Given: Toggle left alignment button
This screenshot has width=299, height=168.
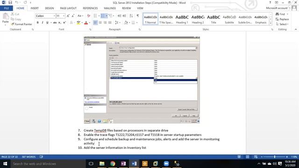Looking at the screenshot, I should pos(95,23).
